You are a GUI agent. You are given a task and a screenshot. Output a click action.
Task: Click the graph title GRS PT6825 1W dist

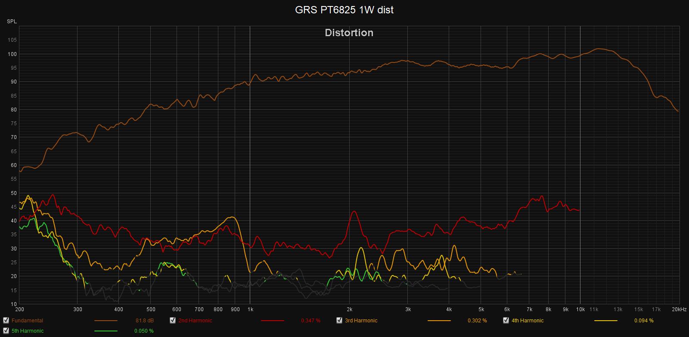coord(344,10)
